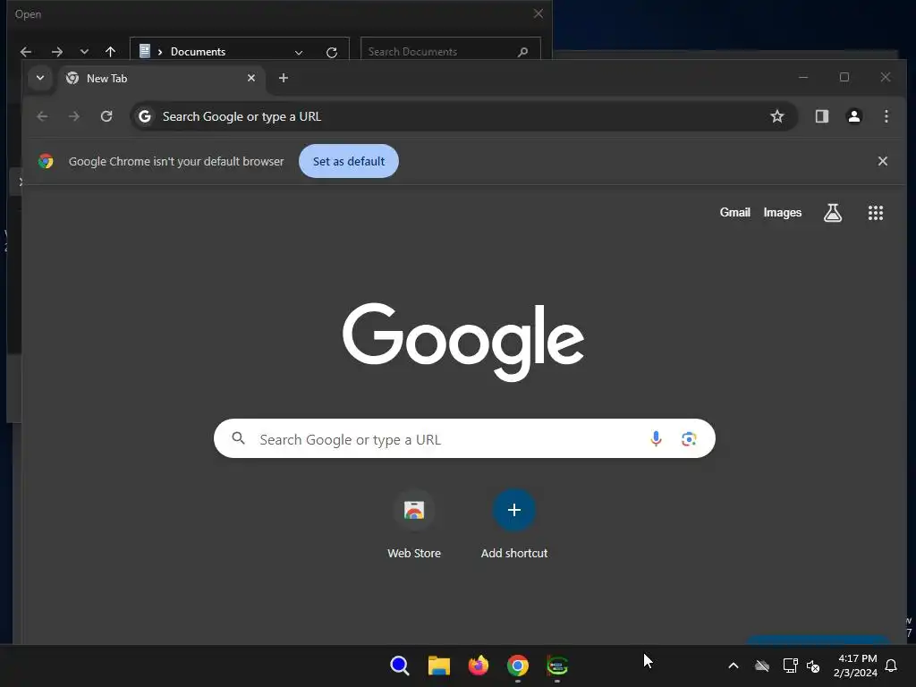Viewport: 916px width, 687px height.
Task: Click Set as default button
Action: pyautogui.click(x=349, y=161)
